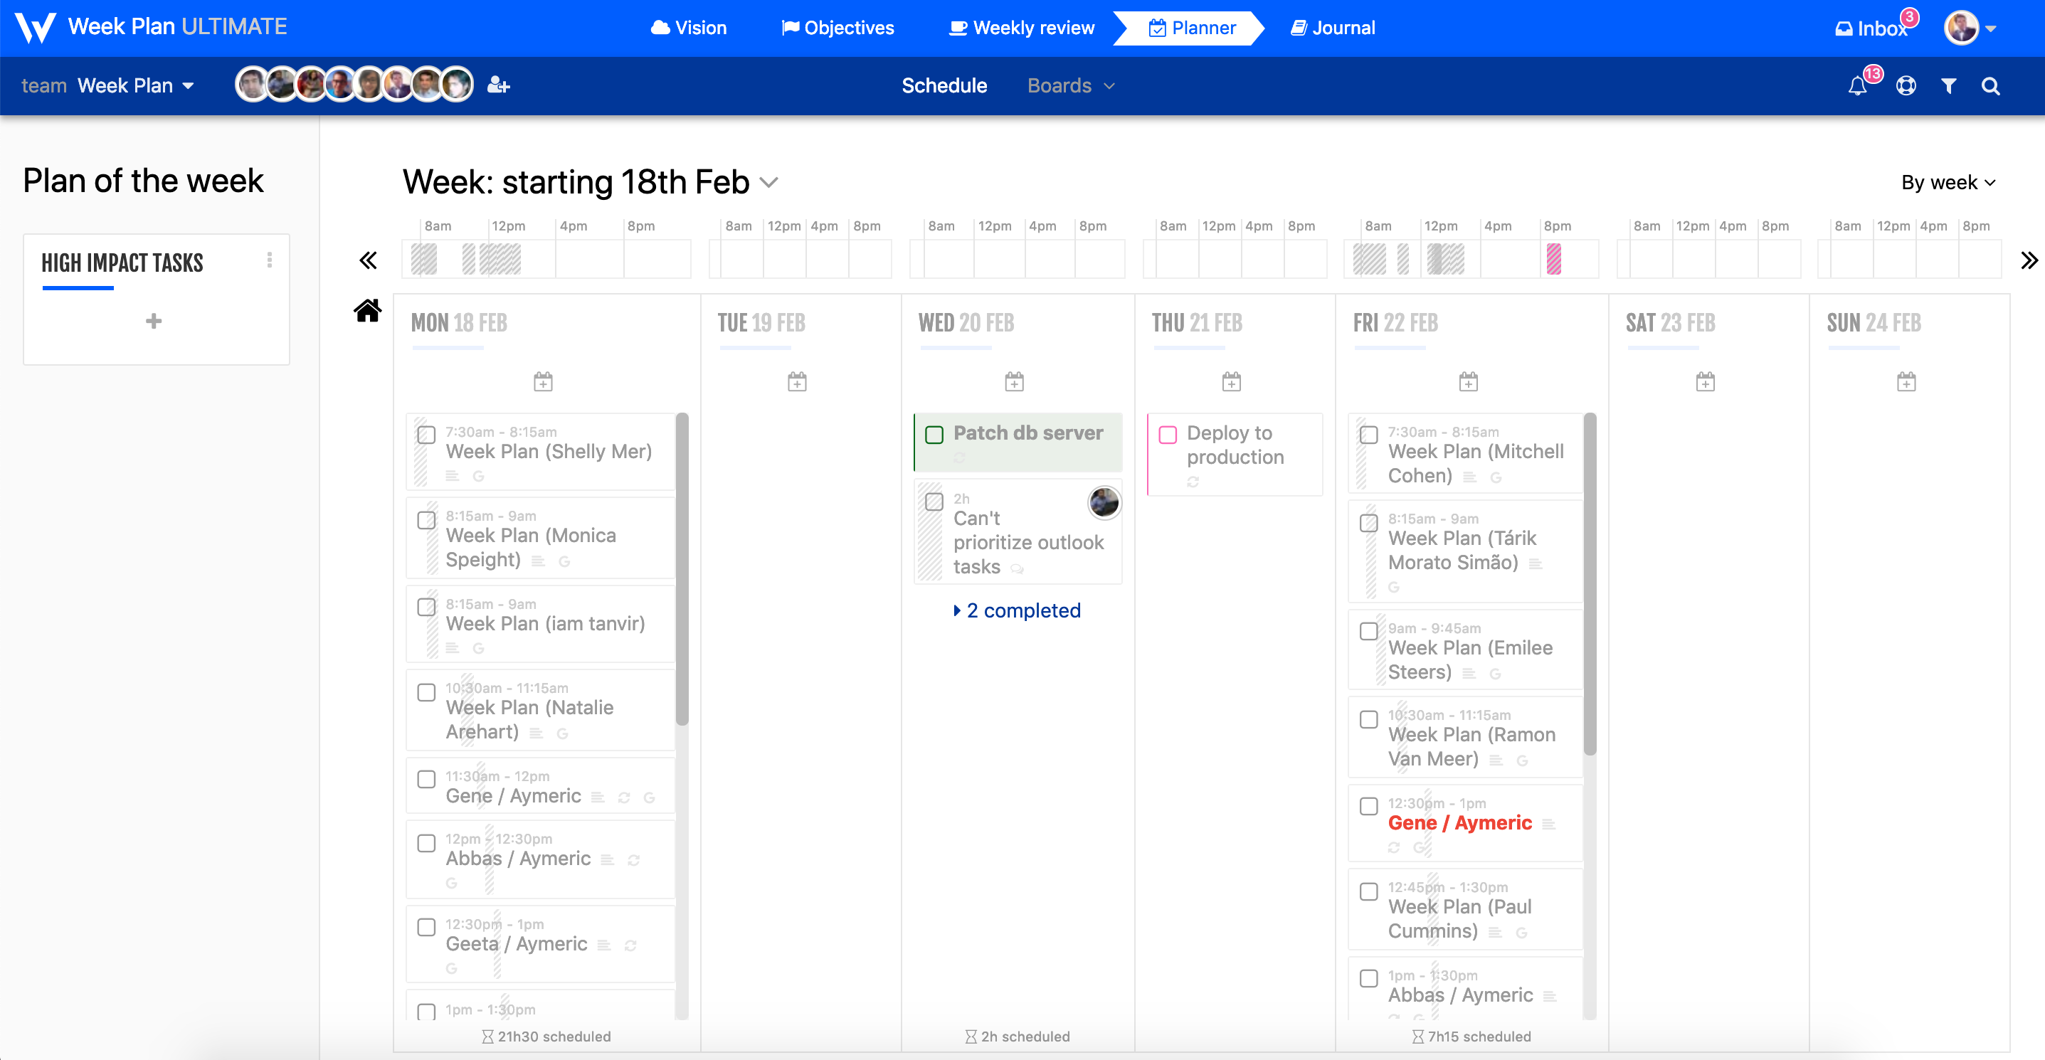
Task: Open High Impact Tasks options menu
Action: (270, 260)
